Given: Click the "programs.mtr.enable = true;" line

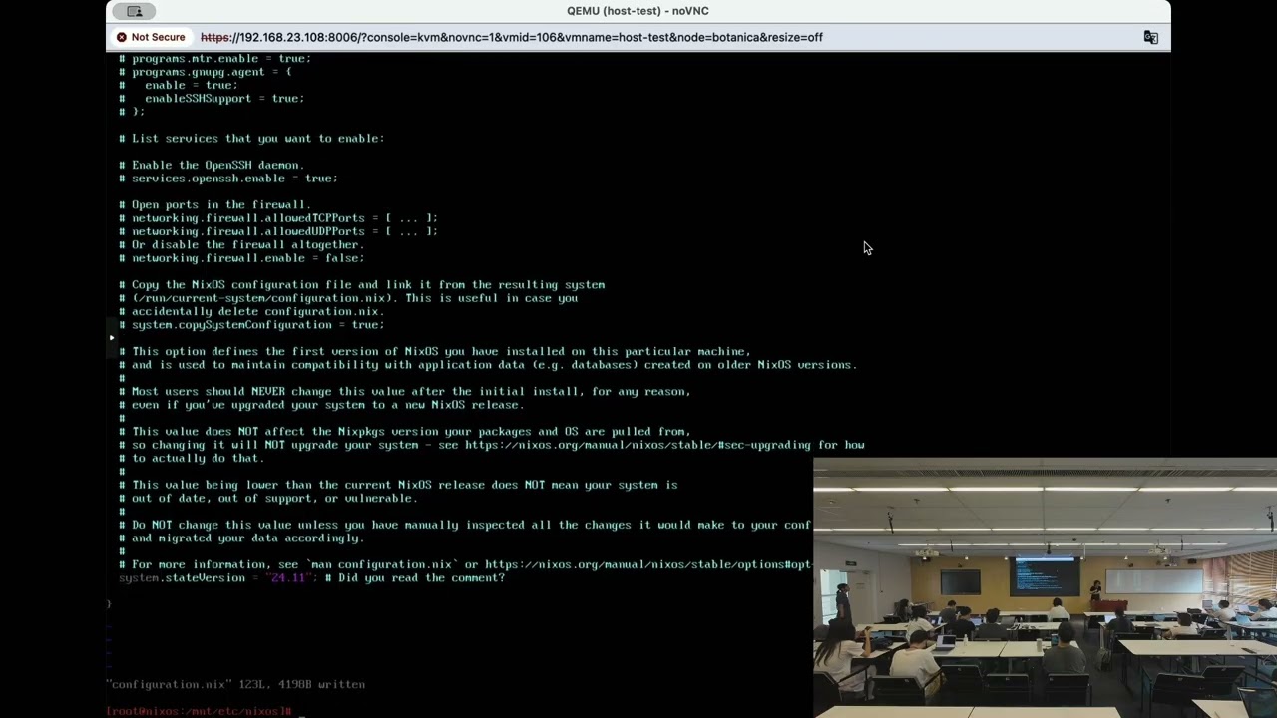Looking at the screenshot, I should [x=214, y=59].
